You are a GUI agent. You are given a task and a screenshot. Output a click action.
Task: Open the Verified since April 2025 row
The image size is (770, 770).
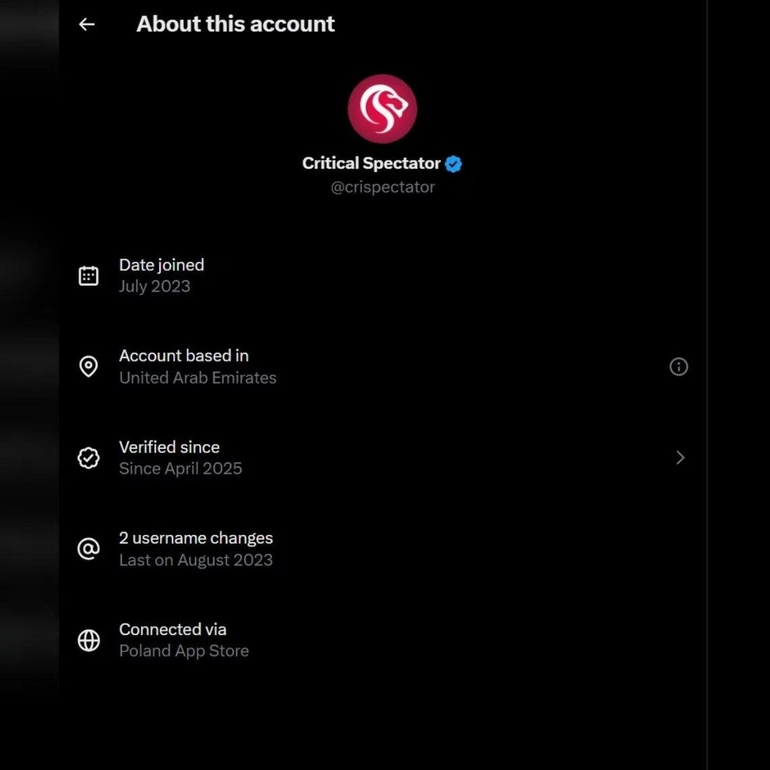coord(270,457)
